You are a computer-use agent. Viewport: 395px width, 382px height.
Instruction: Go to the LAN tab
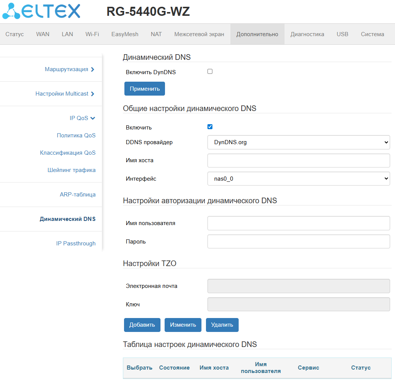pyautogui.click(x=67, y=34)
